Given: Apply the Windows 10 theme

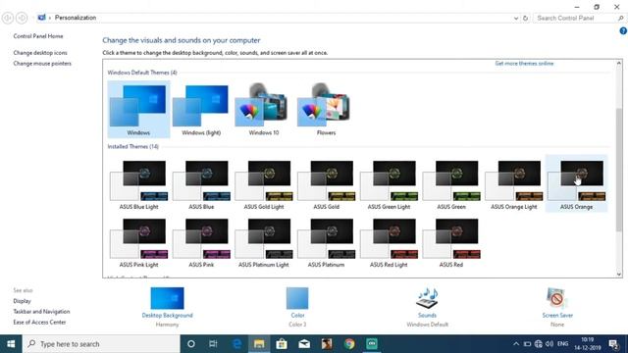Looking at the screenshot, I should click(264, 109).
